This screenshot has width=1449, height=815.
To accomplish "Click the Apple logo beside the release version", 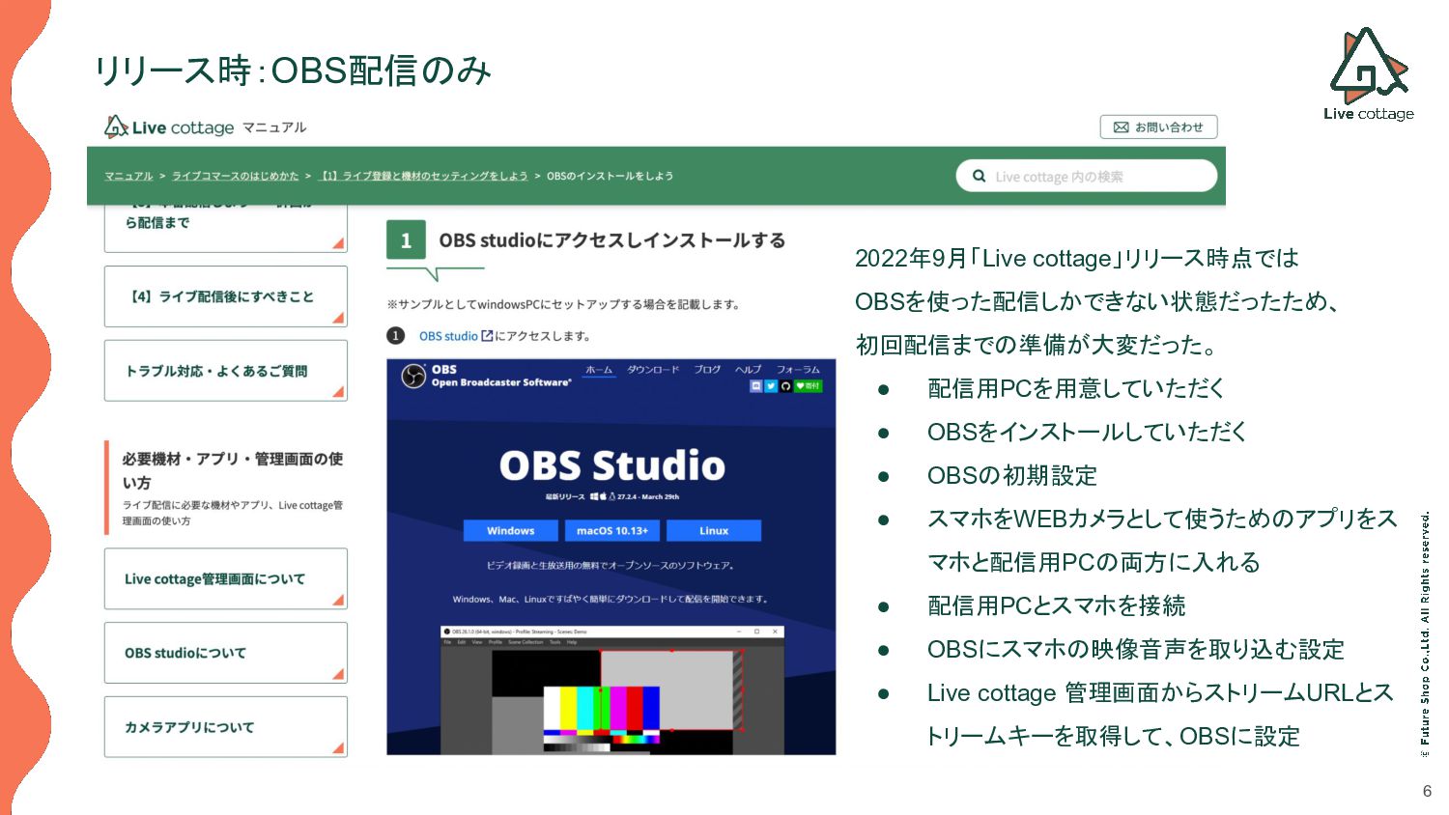I will click(x=604, y=496).
